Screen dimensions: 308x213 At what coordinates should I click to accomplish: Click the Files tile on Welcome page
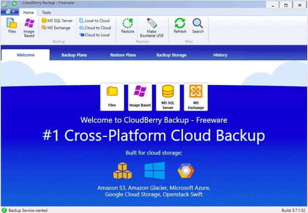112,97
